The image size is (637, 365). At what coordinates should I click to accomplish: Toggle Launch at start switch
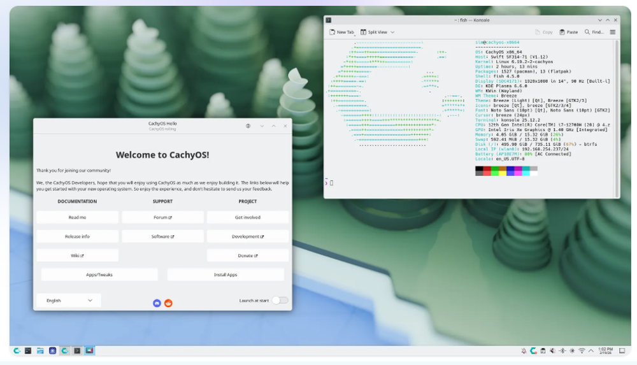point(280,301)
